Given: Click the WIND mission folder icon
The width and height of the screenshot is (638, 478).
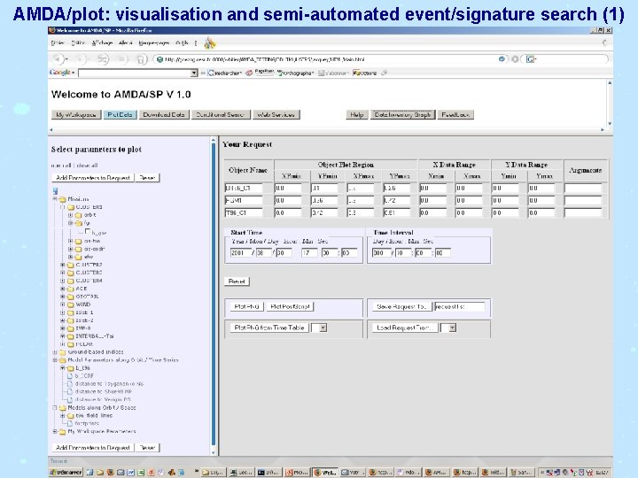Looking at the screenshot, I should 70,304.
